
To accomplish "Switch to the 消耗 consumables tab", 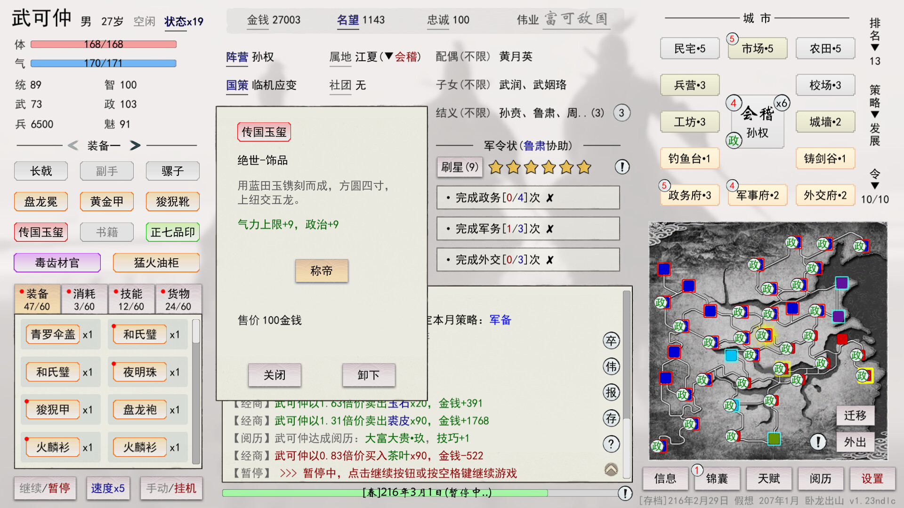I will point(84,299).
